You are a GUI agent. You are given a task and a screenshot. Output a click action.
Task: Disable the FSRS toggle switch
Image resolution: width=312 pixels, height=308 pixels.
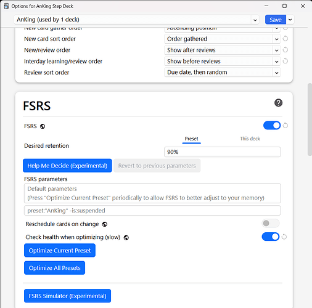272,126
